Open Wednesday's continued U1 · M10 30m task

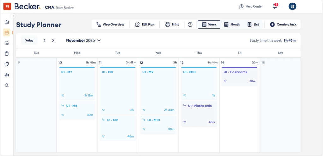[x=158, y=125]
